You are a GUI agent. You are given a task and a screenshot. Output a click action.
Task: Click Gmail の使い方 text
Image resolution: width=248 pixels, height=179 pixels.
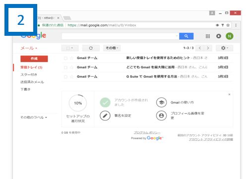point(182,102)
